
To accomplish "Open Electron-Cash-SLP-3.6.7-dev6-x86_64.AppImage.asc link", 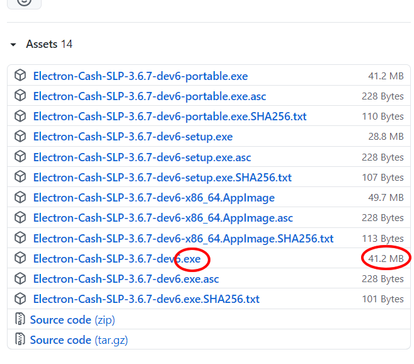I will click(163, 218).
